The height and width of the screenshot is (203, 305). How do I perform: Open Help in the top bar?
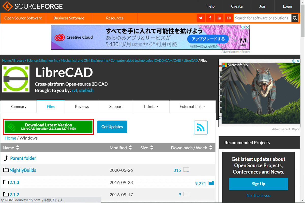pos(210,6)
